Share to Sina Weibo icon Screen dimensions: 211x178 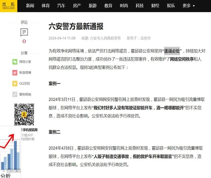coord(15,73)
